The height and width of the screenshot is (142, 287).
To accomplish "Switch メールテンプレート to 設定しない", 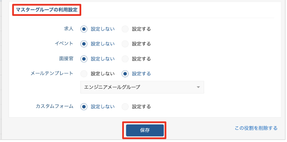I will pyautogui.click(x=84, y=74).
